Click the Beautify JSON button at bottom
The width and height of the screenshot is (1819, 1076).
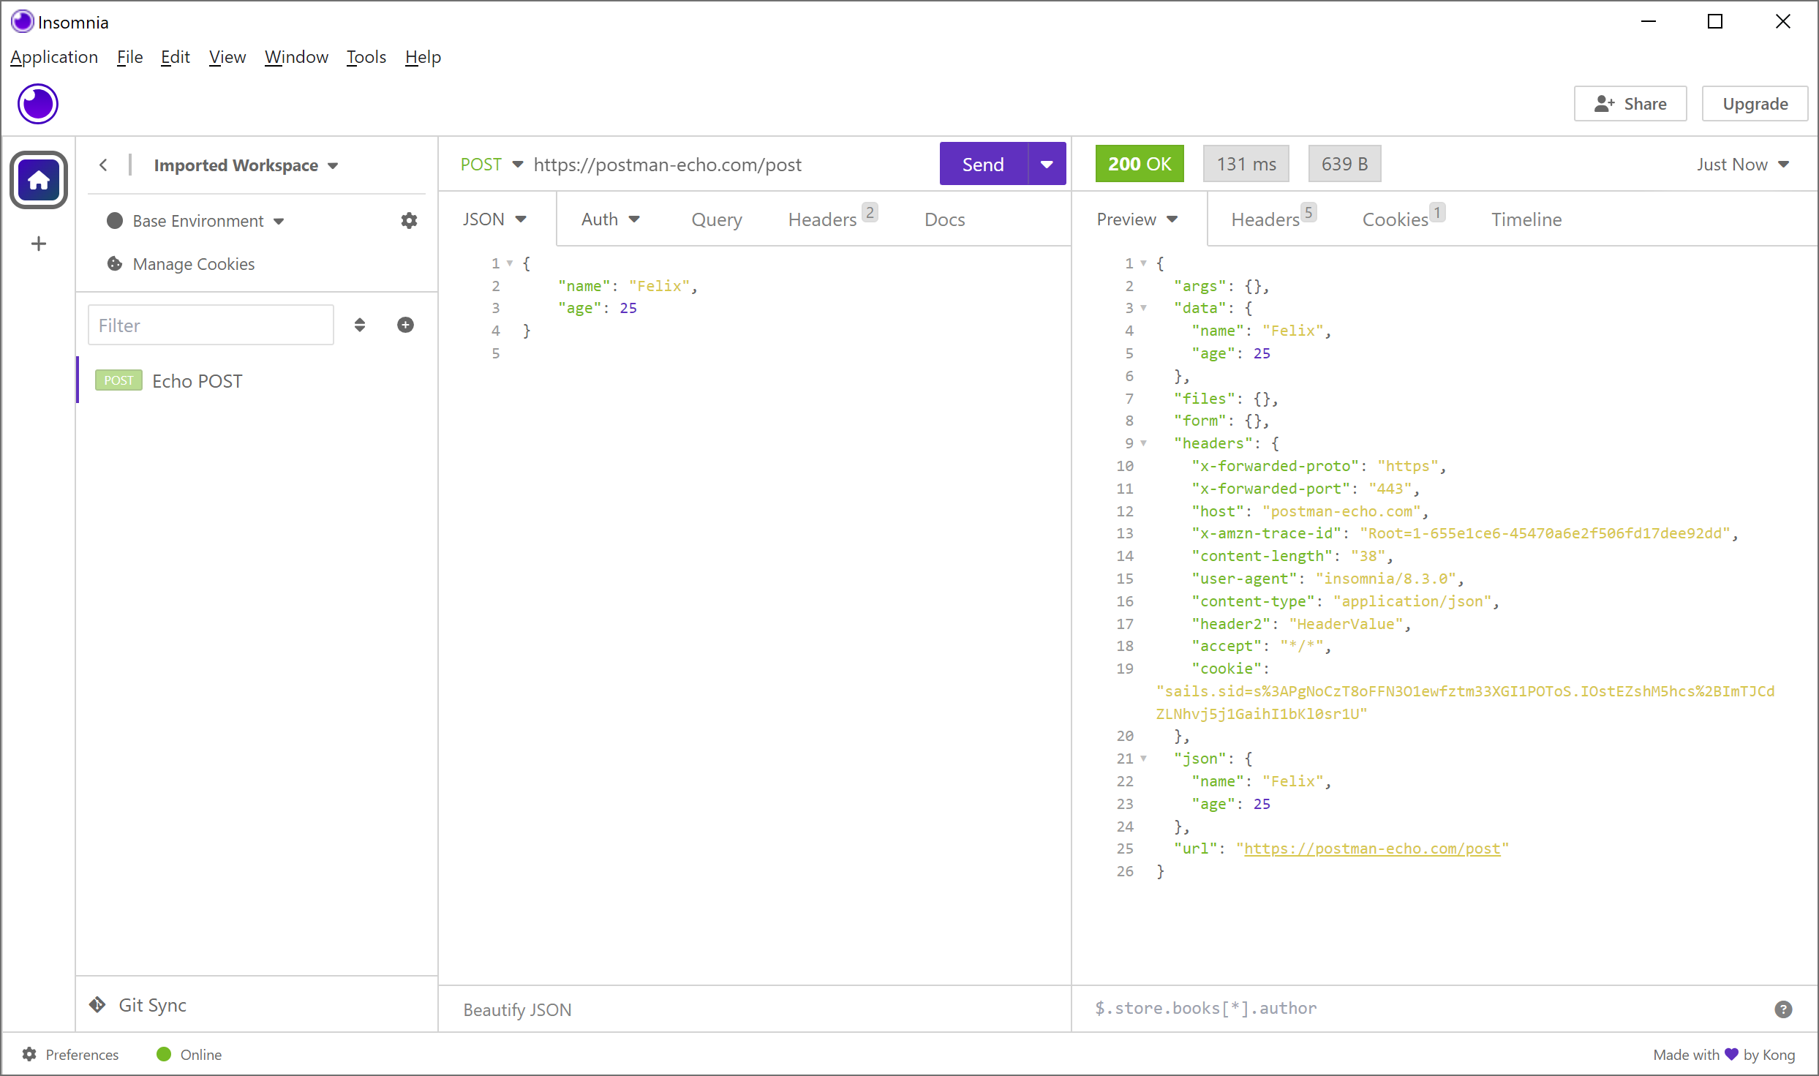516,1009
